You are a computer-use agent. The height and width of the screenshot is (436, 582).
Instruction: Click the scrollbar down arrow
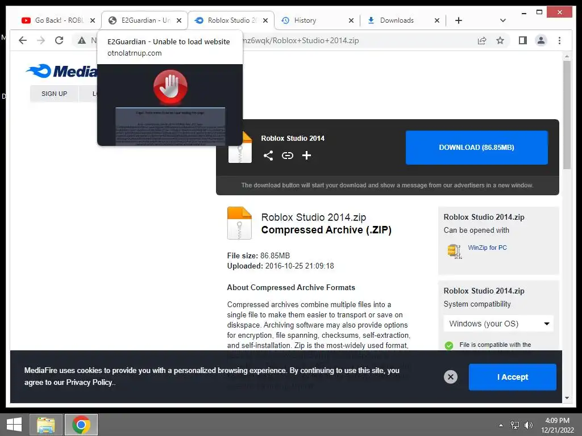coord(567,398)
